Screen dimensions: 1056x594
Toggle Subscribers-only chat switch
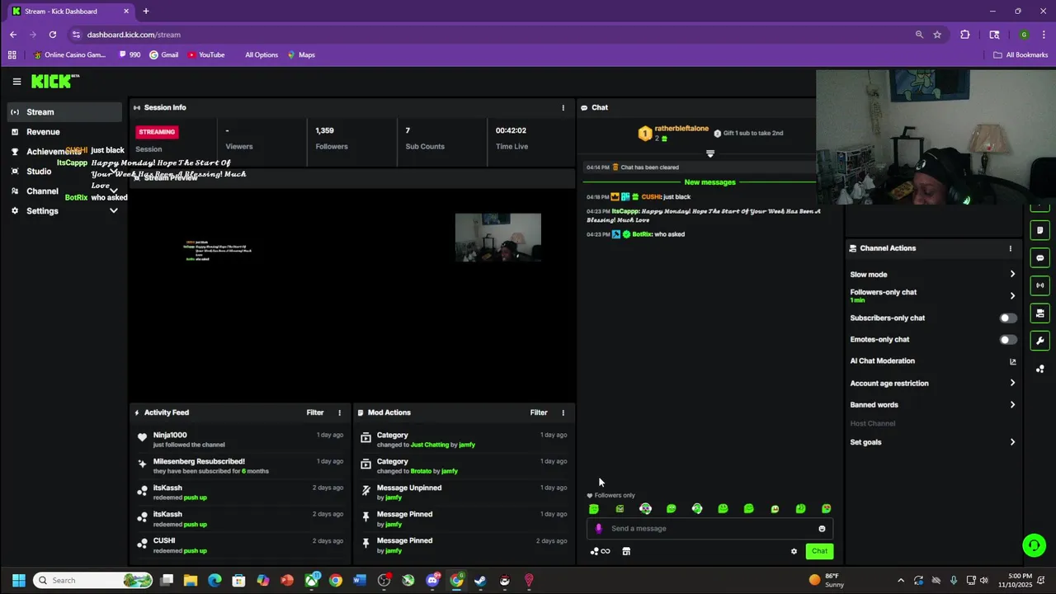(1008, 318)
